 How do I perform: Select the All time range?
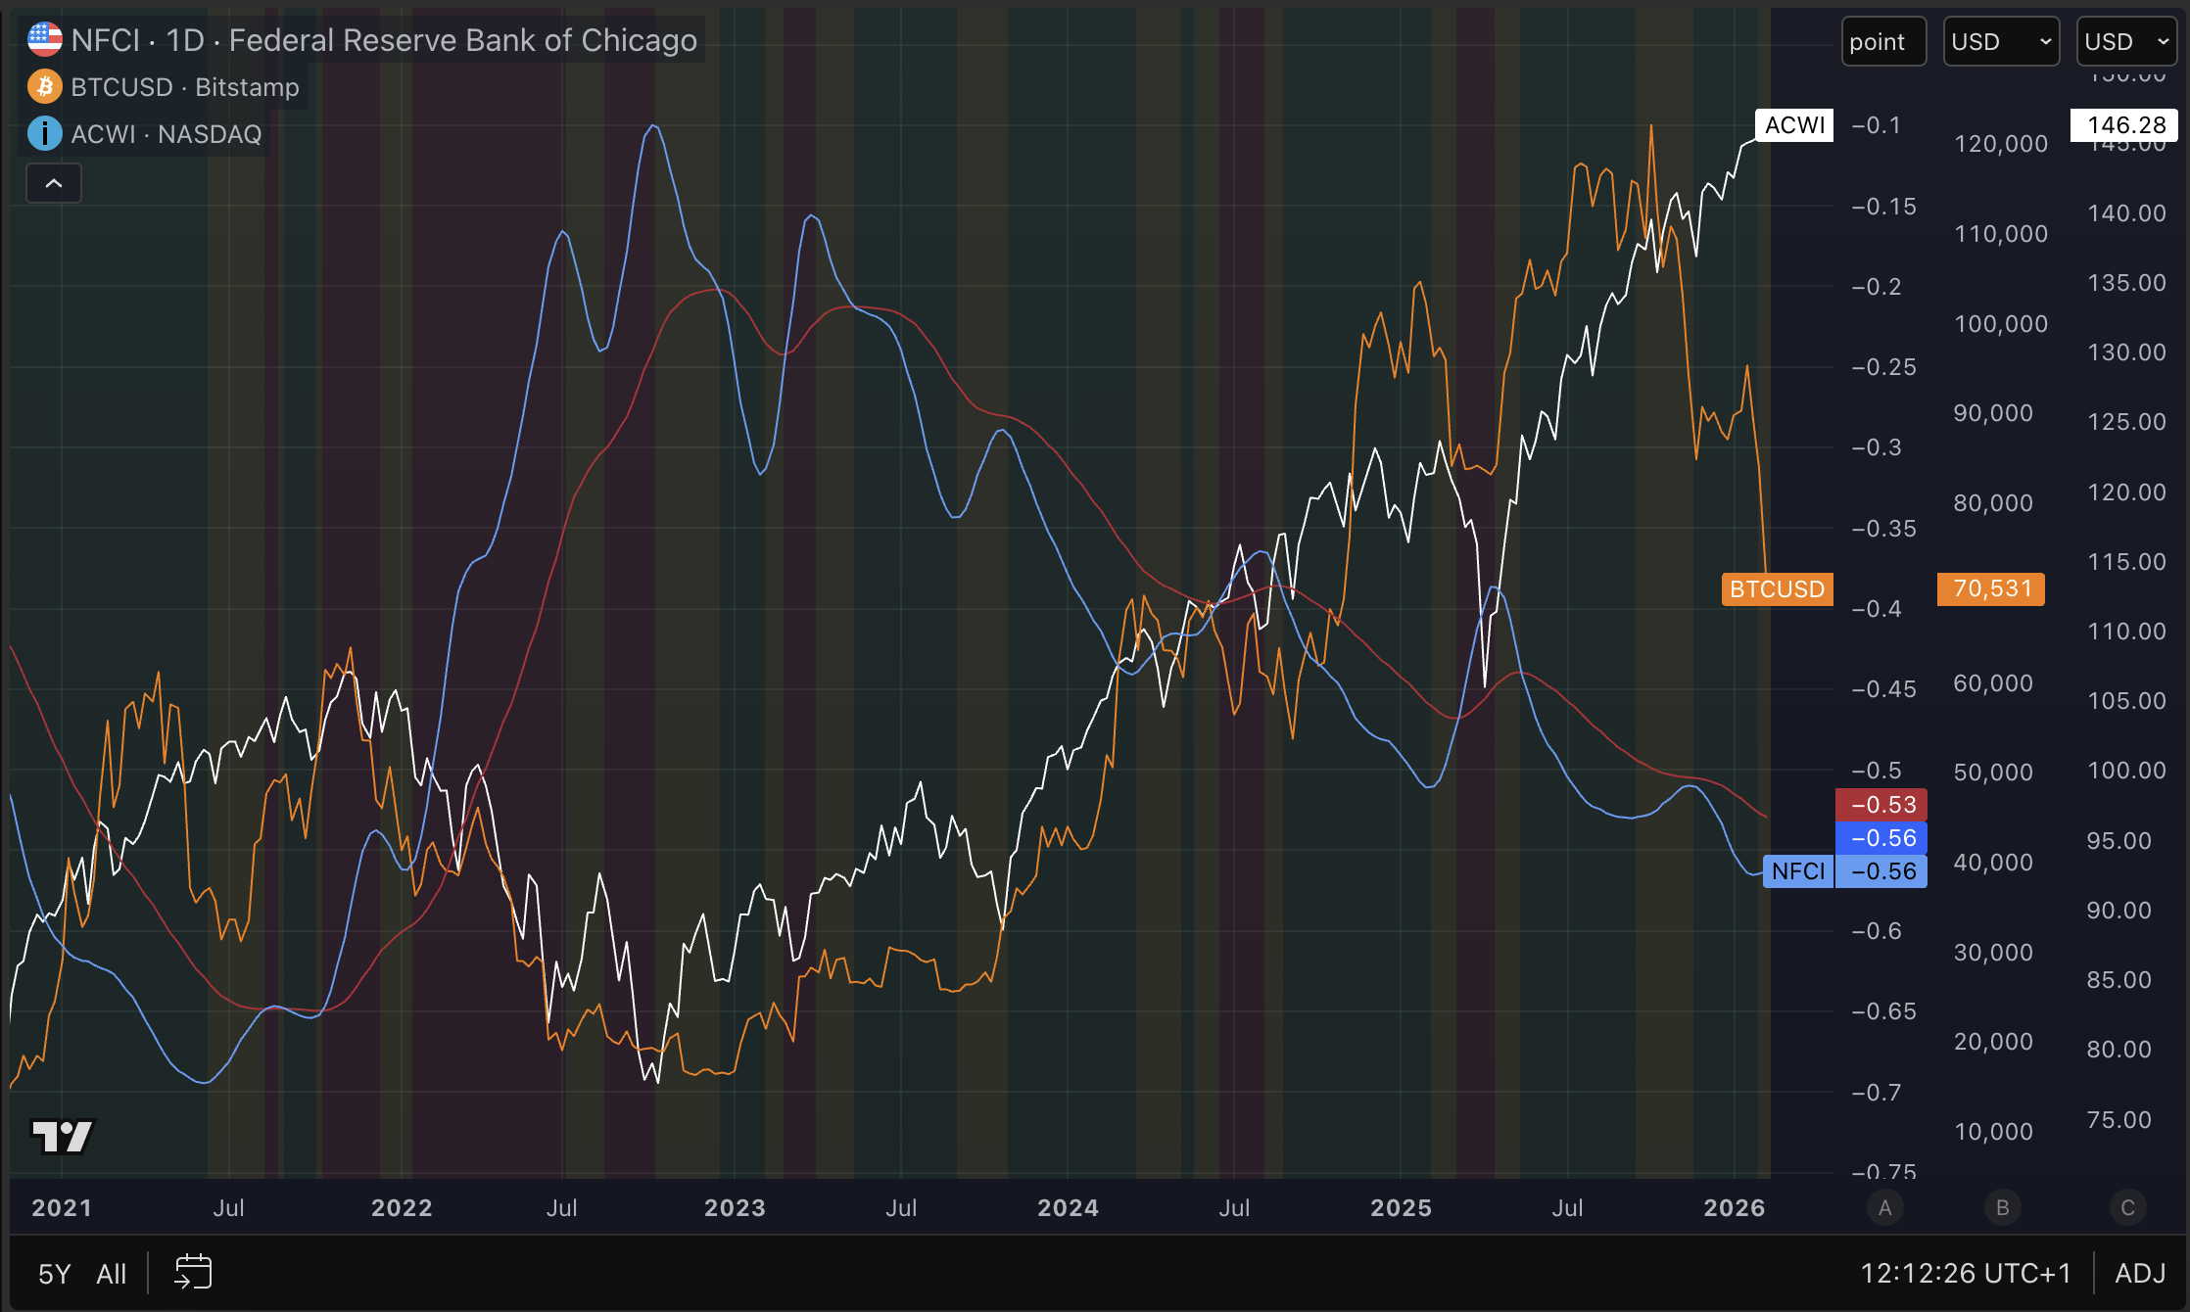[112, 1274]
